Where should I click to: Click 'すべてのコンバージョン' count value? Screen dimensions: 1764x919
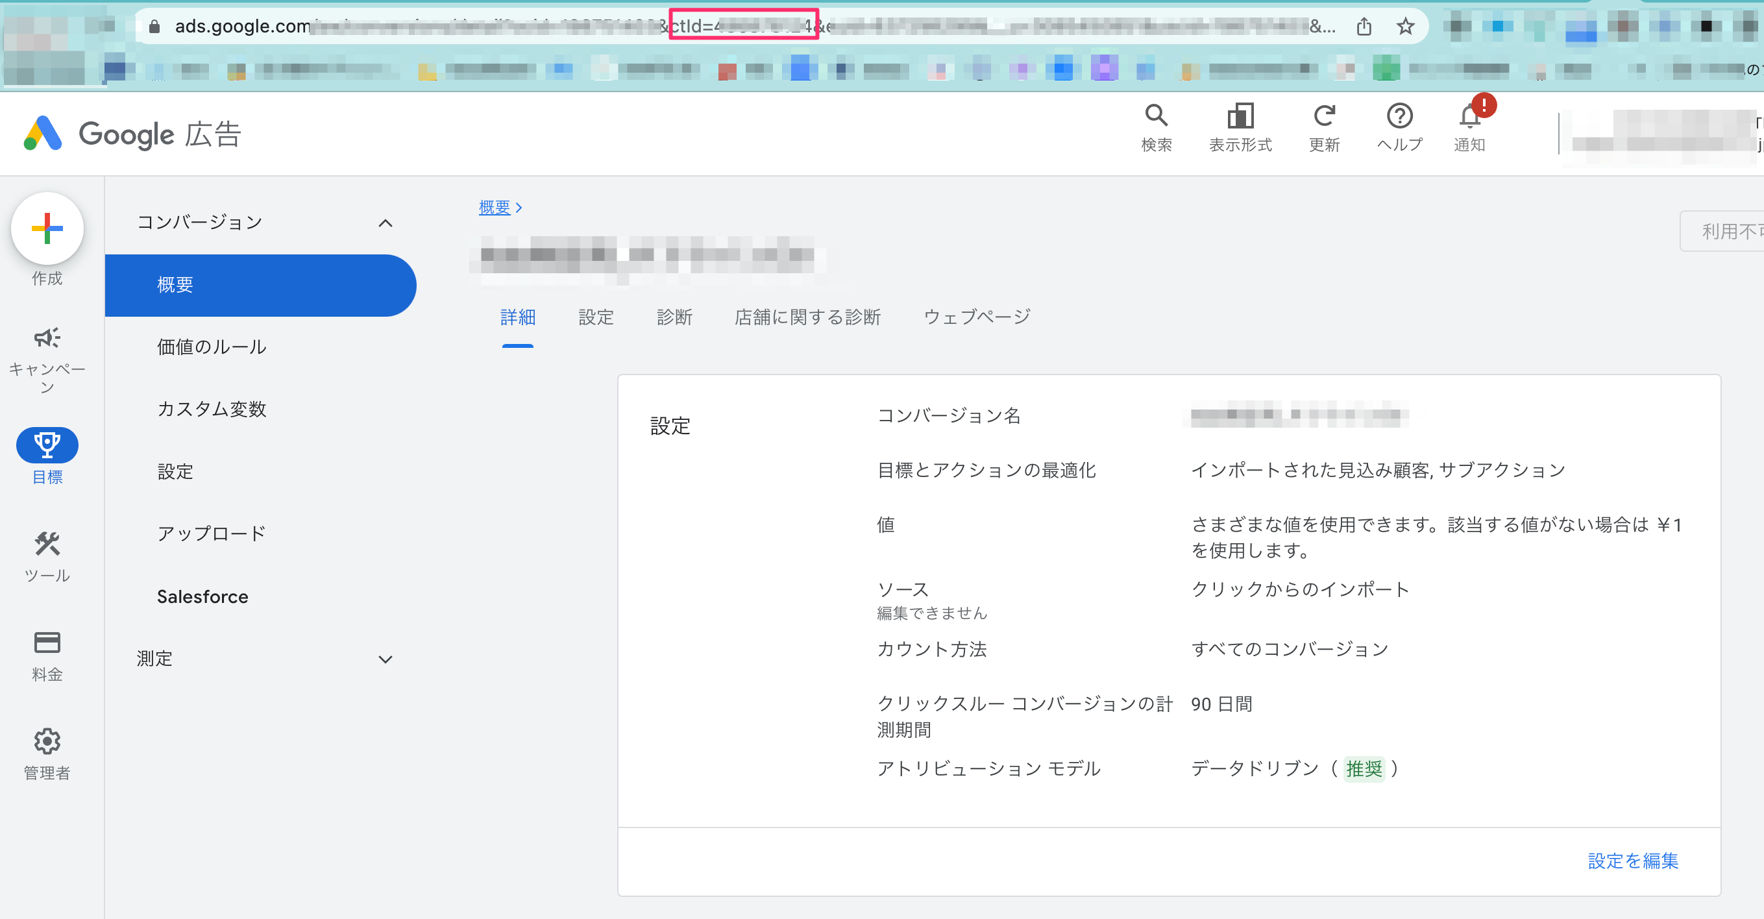click(1290, 648)
